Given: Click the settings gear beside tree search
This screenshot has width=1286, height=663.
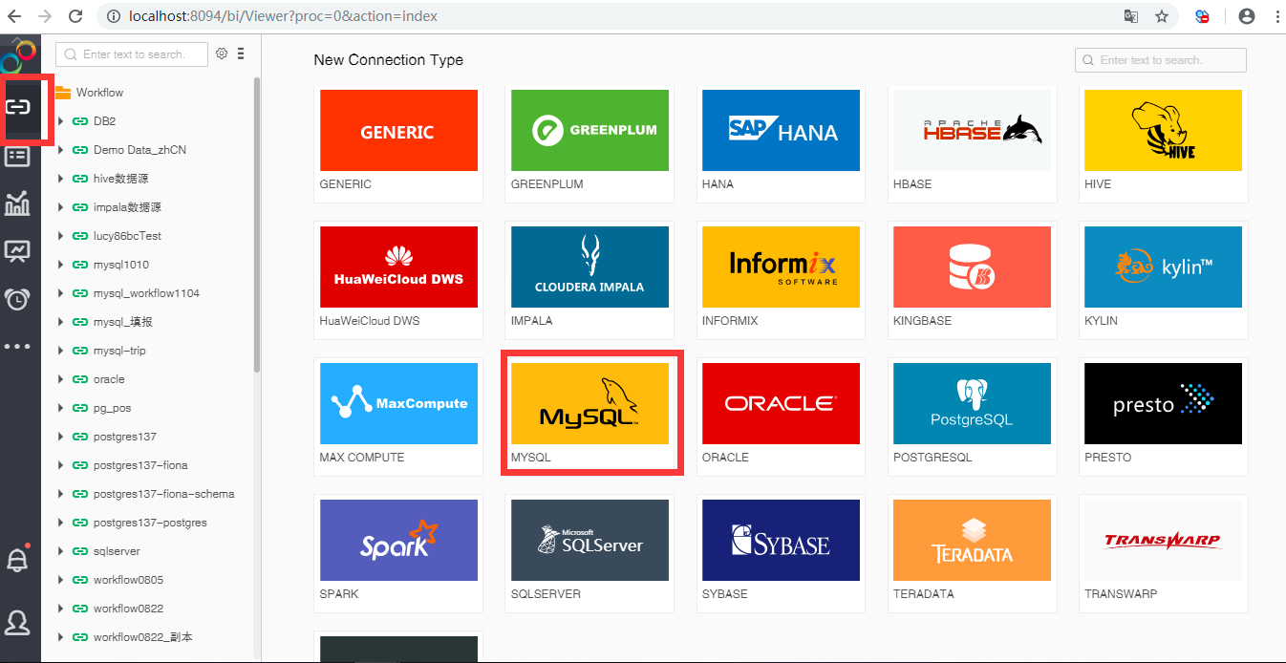Looking at the screenshot, I should (x=222, y=53).
